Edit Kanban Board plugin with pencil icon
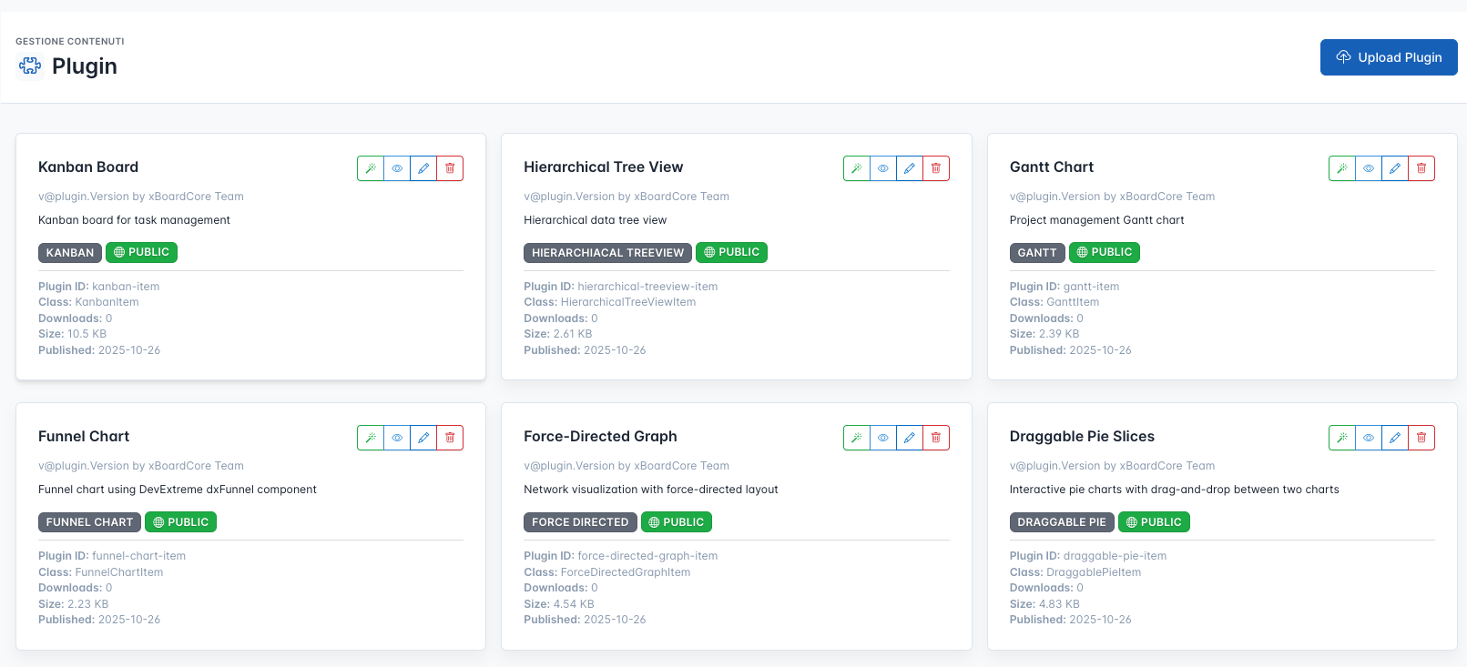 (423, 168)
